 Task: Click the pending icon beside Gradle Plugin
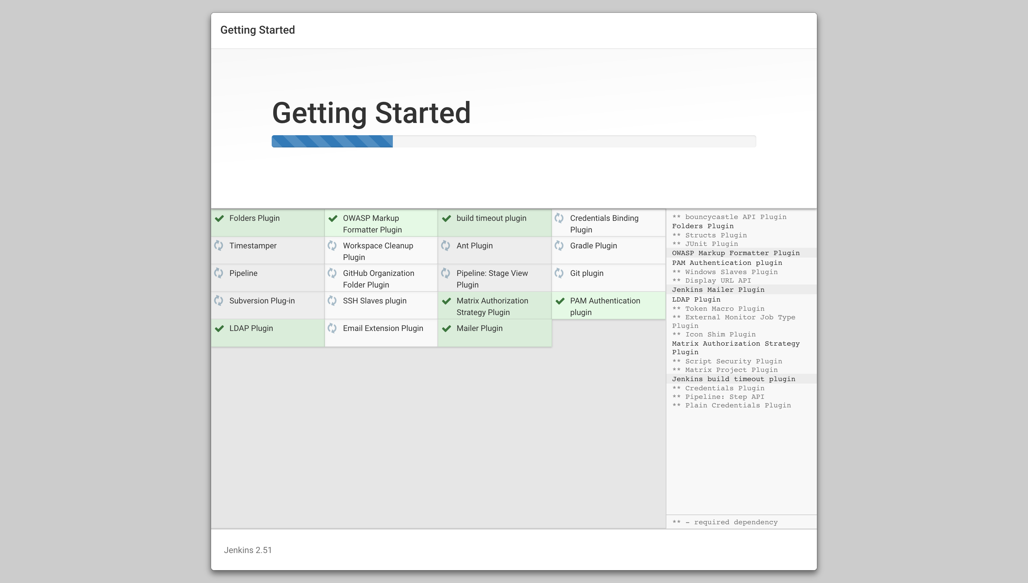click(560, 246)
